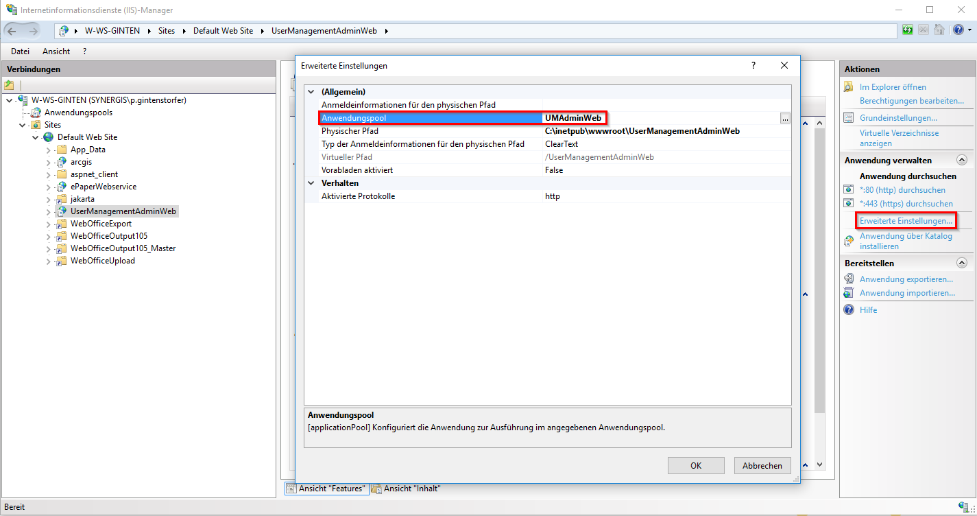Browse via the *:443 (https) durchsuchen icon

pyautogui.click(x=848, y=203)
